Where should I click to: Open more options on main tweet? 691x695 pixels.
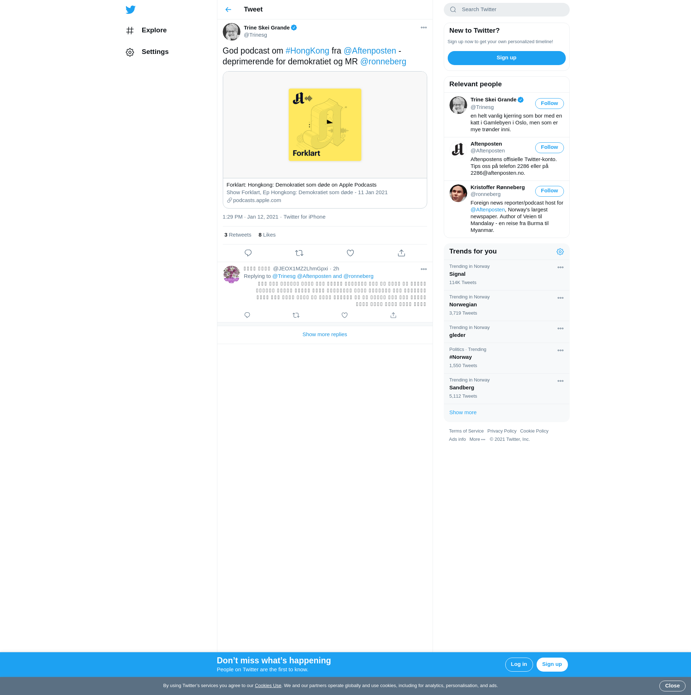click(x=424, y=28)
